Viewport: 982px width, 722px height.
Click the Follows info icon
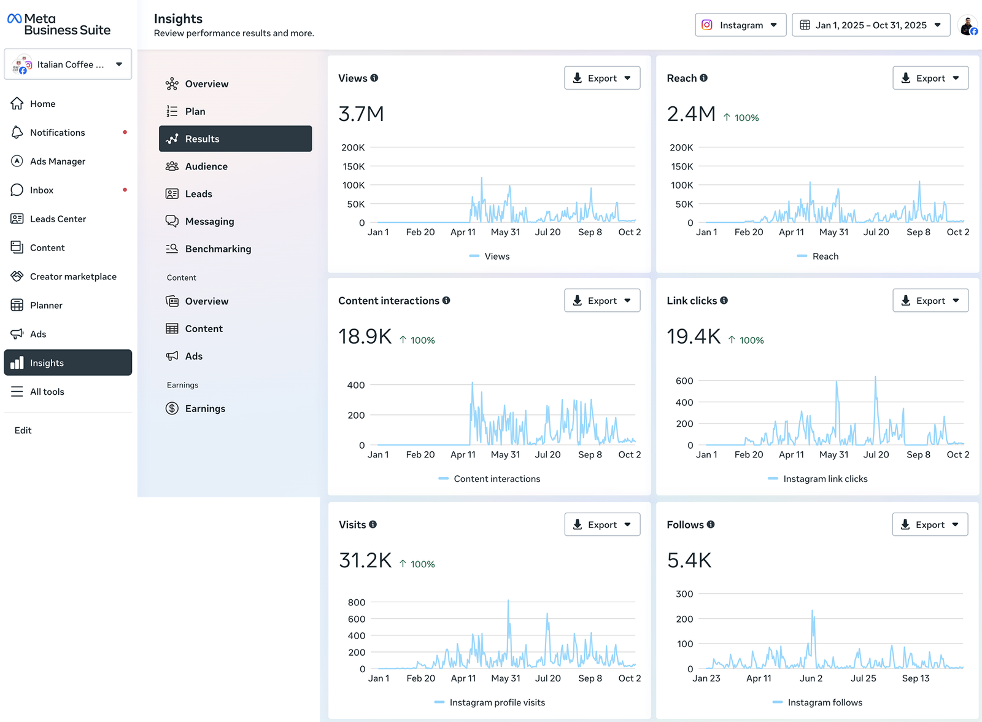pyautogui.click(x=711, y=524)
